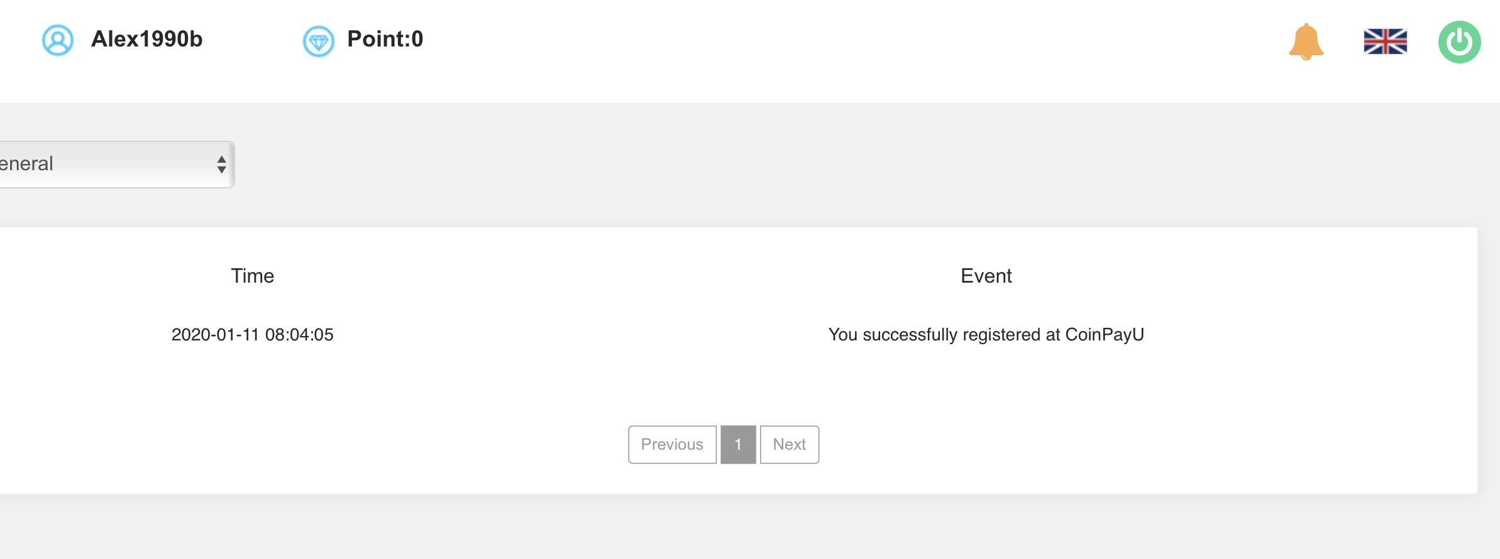This screenshot has height=559, width=1500.
Task: Click the red cross on the flag
Action: [1385, 41]
